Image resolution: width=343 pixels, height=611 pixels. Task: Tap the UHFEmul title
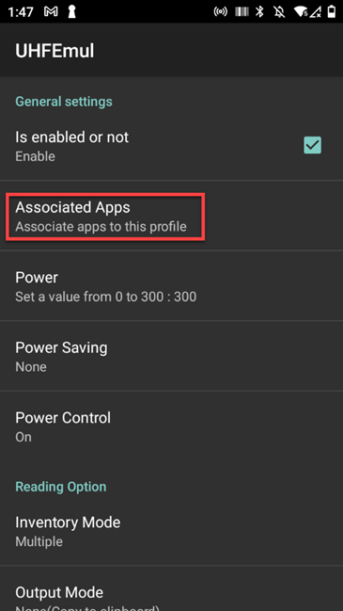55,51
